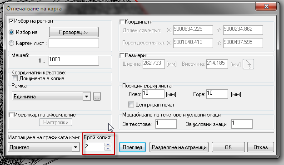Confirm the dialog with OK

[x=228, y=147]
